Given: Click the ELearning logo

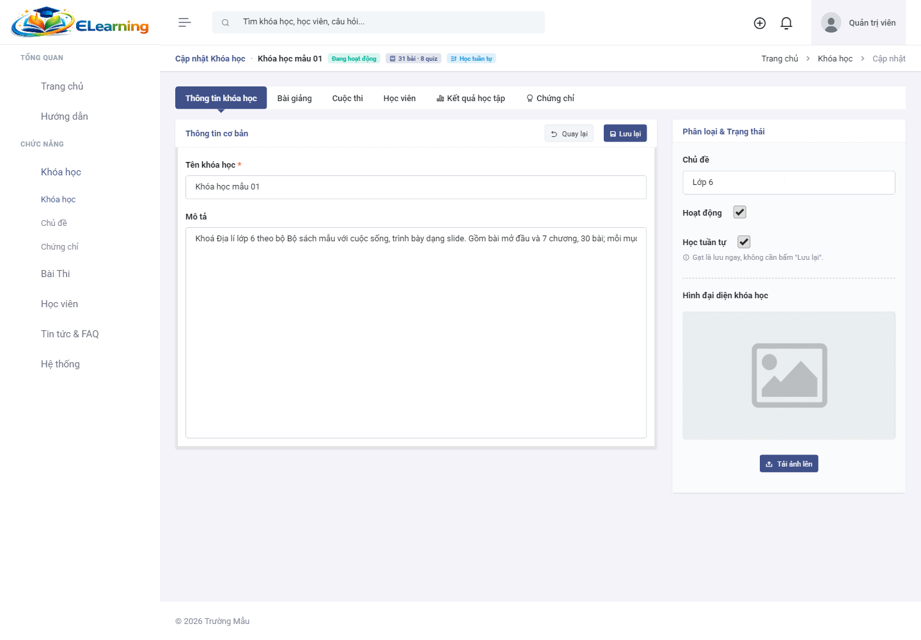Looking at the screenshot, I should 80,22.
